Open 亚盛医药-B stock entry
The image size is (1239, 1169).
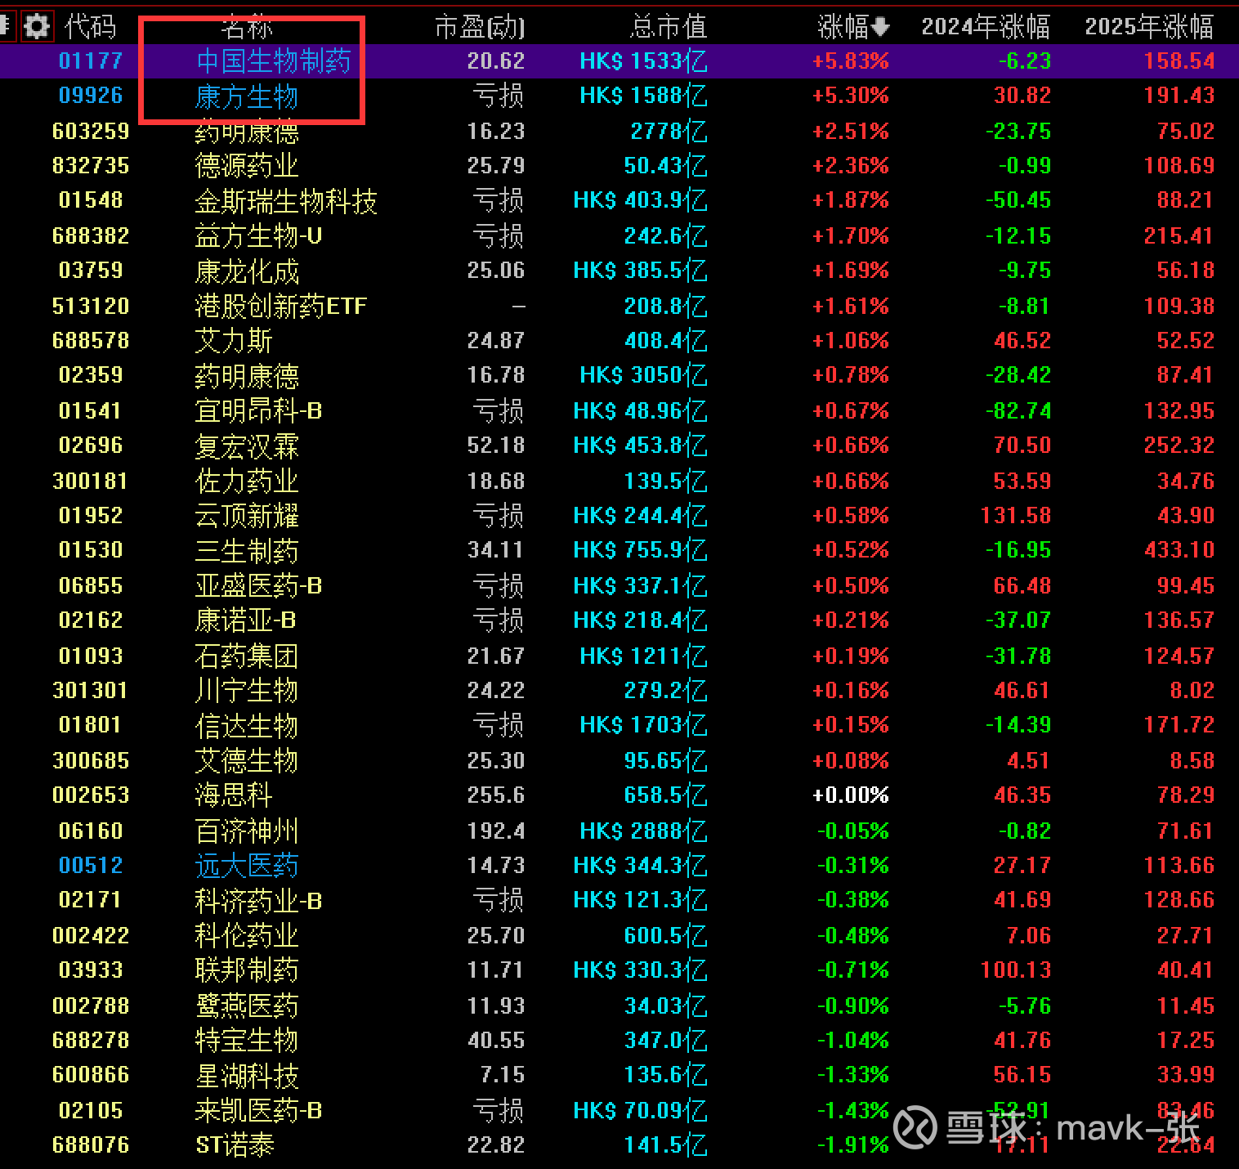point(259,586)
